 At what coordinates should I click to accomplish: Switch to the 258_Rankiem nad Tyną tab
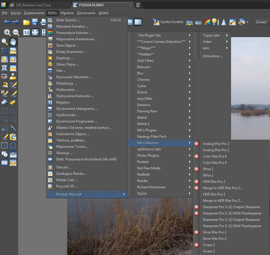(x=37, y=5)
